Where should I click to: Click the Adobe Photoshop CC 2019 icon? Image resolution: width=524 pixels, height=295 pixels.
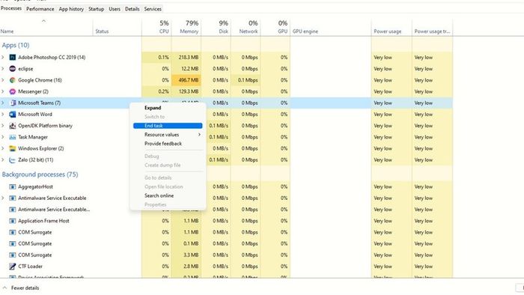[13, 58]
